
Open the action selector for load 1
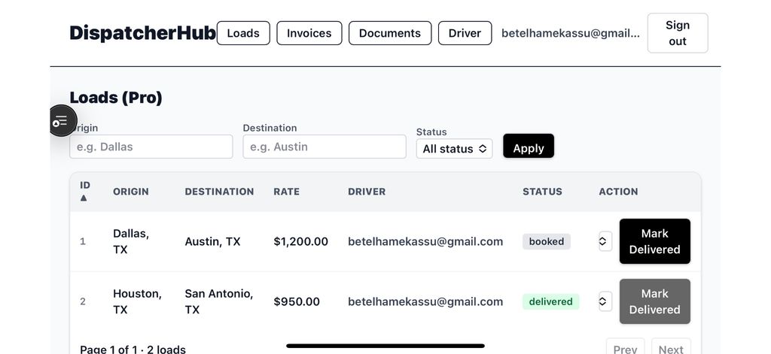tap(604, 241)
